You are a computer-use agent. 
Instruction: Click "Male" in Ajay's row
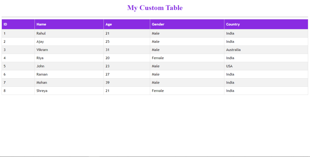pos(187,42)
